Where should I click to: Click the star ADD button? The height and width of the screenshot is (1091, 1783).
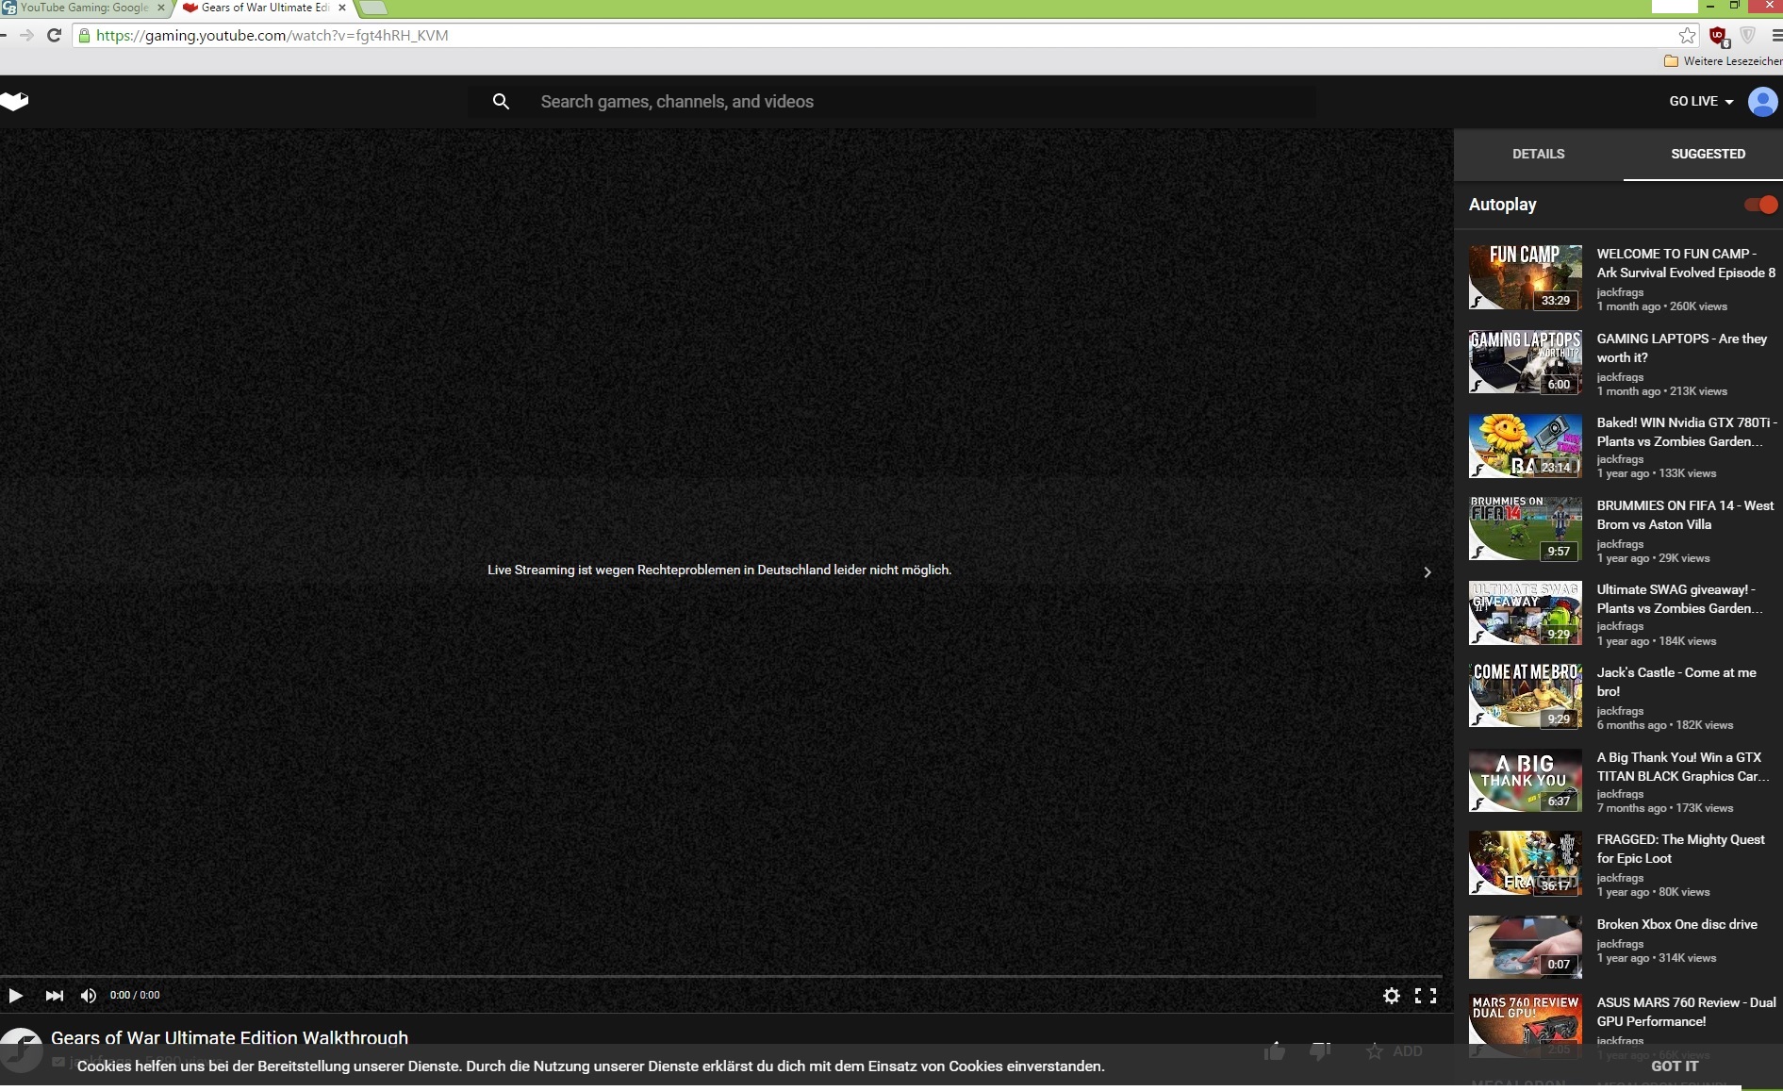point(1394,1050)
